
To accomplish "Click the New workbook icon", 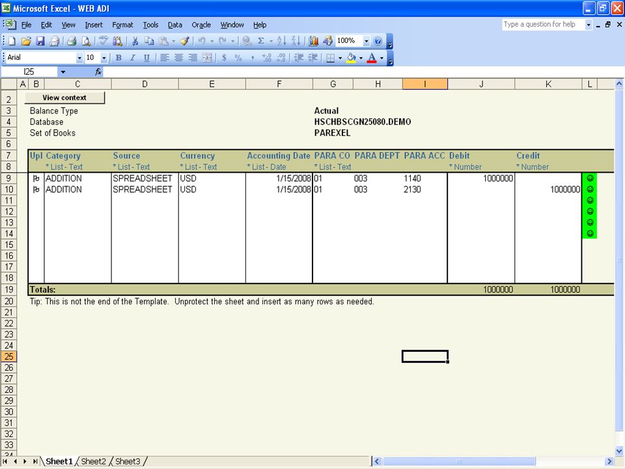I will pos(12,41).
